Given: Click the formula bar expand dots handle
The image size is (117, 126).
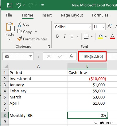Looking at the screenshot, I should (38, 56).
